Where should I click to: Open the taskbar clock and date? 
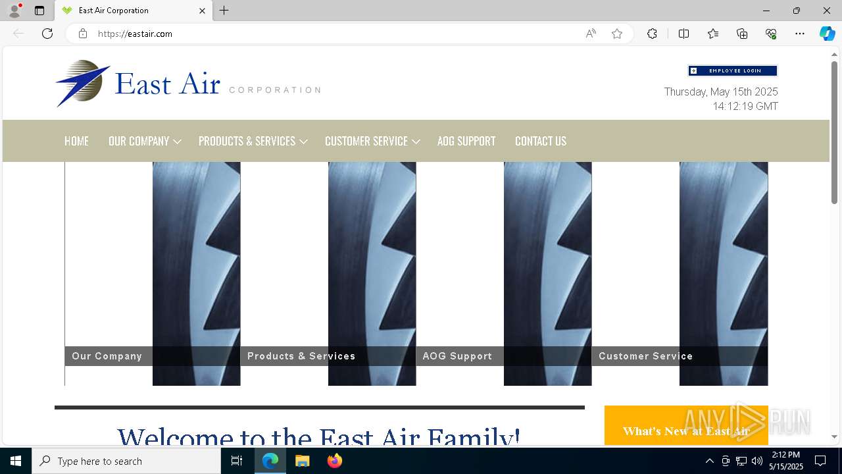[x=786, y=461]
